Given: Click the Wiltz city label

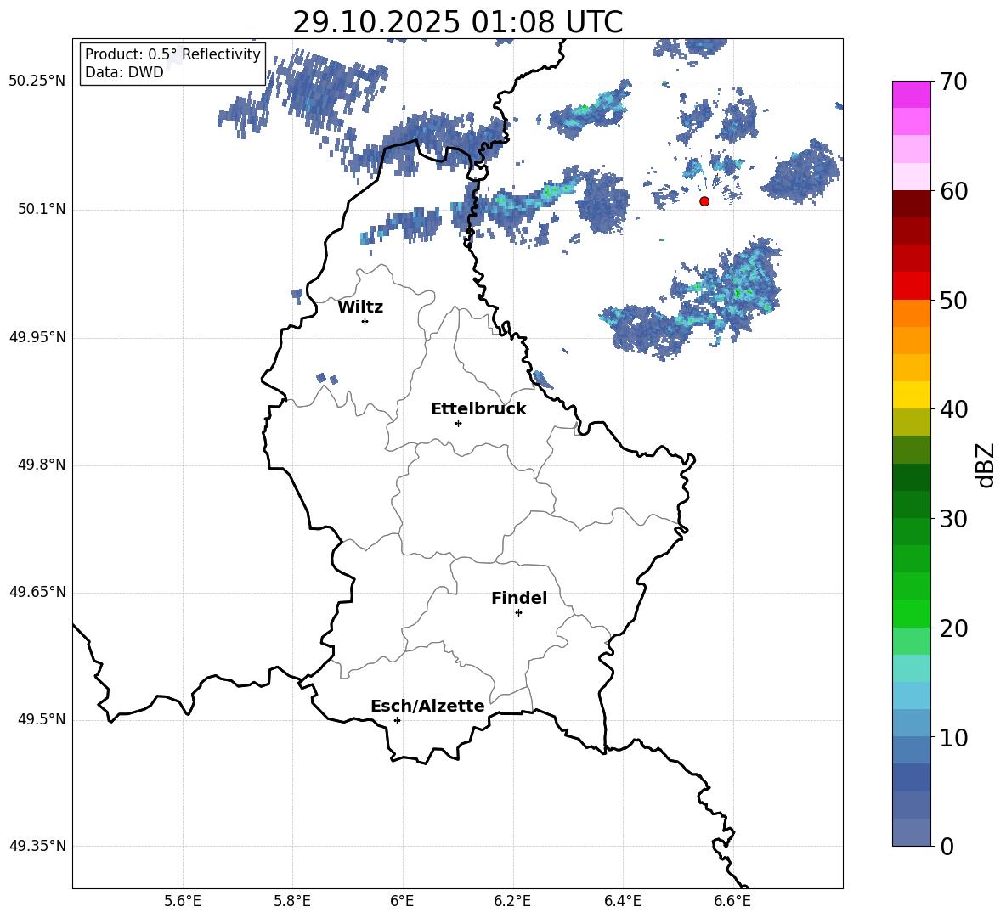Looking at the screenshot, I should click(360, 307).
